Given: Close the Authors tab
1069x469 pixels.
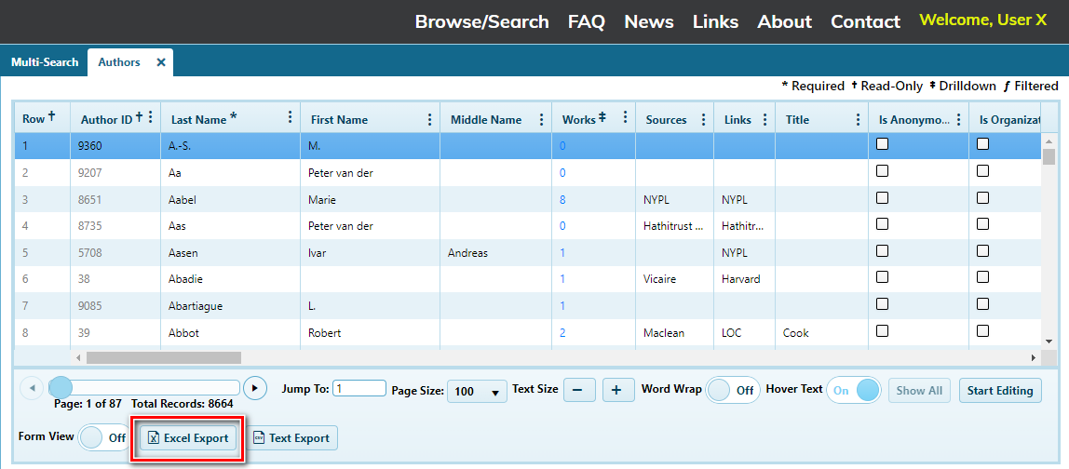Looking at the screenshot, I should point(161,62).
